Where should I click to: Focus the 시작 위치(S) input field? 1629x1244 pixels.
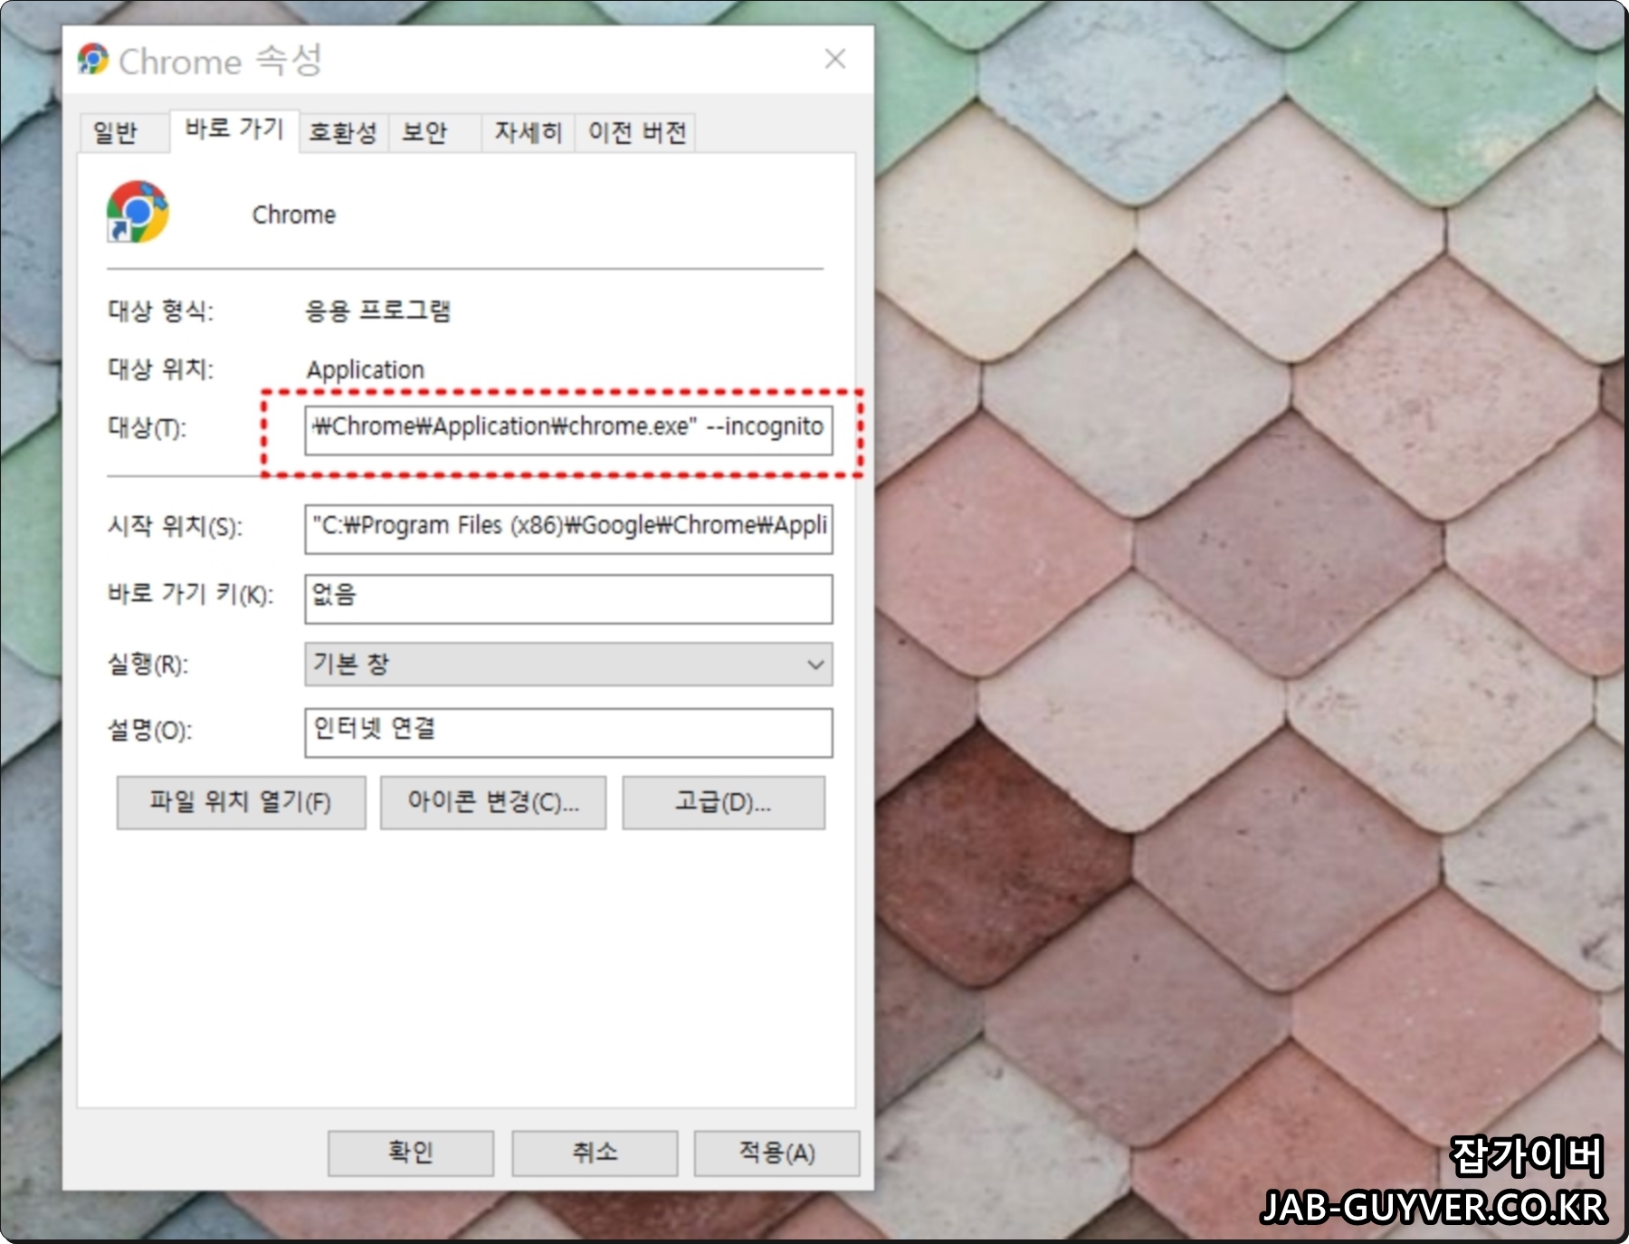pos(568,529)
